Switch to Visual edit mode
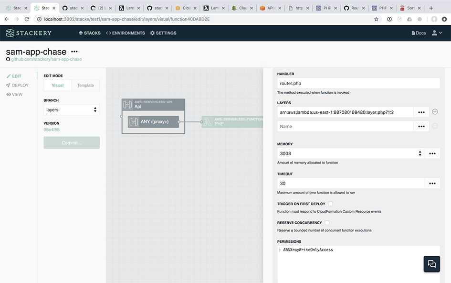This screenshot has height=283, width=451. [x=58, y=85]
